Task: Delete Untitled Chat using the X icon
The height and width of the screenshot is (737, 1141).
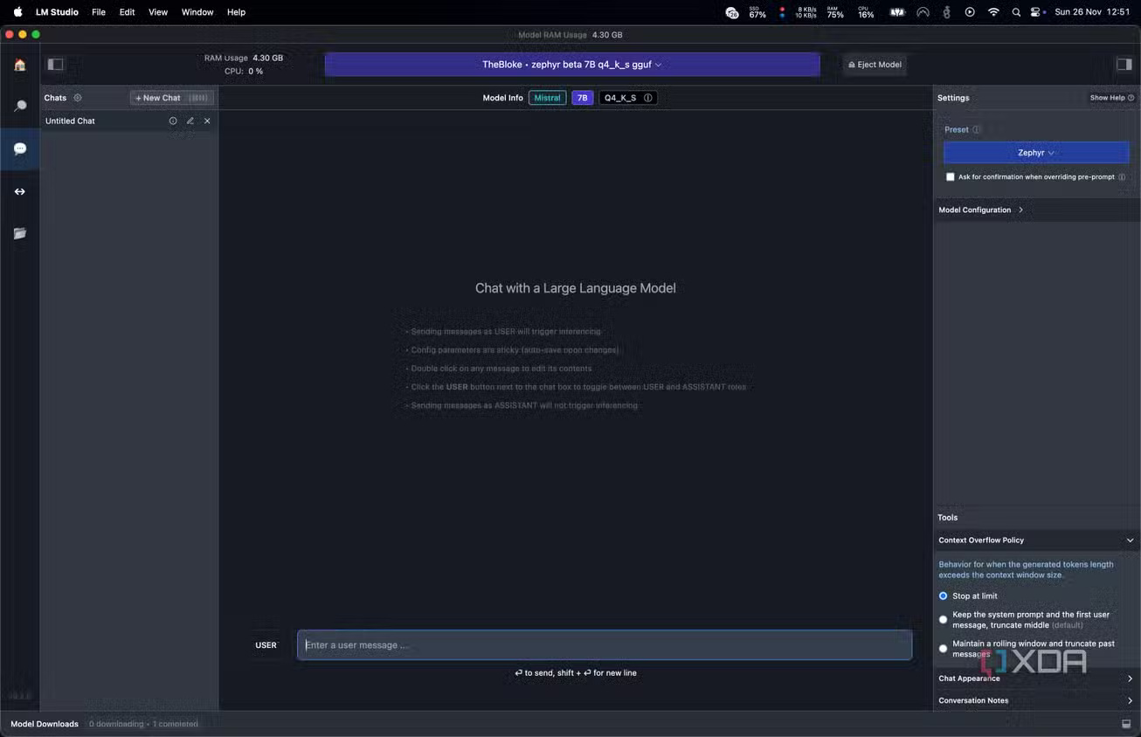Action: coord(207,121)
